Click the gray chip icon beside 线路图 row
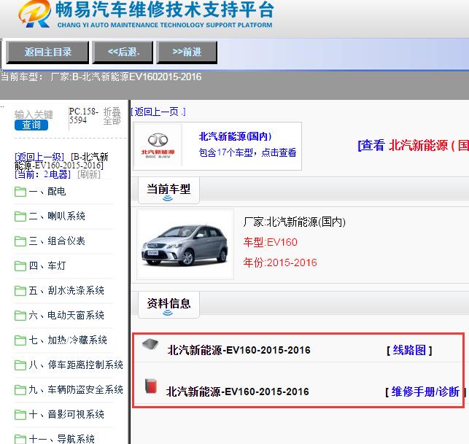The image size is (469, 444). point(150,344)
